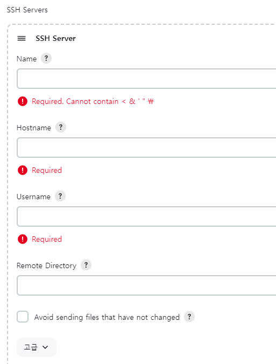Grab the SSH Server drag handle icon
276x364 pixels.
[x=22, y=38]
